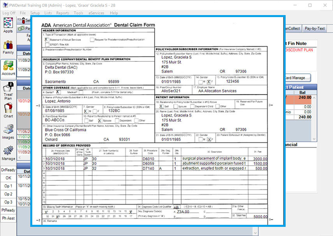Open the eServices menu
The image size is (333, 236).
click(x=97, y=13)
